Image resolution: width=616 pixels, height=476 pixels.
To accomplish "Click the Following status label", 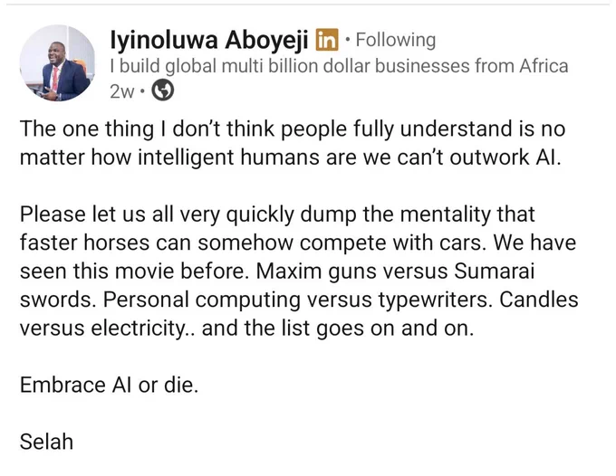I will pyautogui.click(x=396, y=40).
